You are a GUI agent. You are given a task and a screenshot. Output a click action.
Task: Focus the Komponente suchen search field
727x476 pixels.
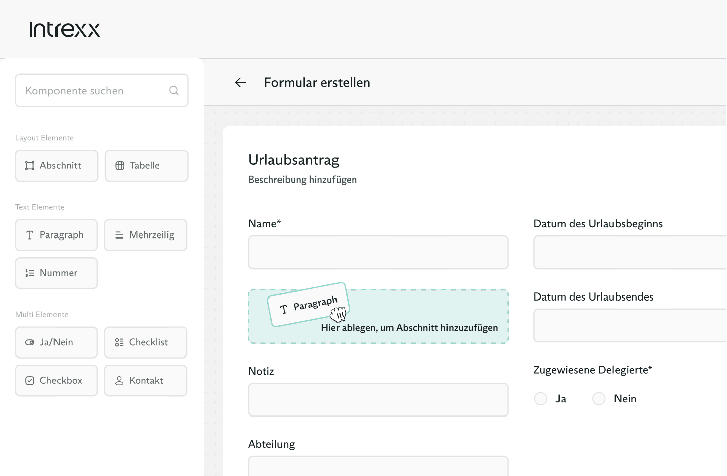[x=93, y=91]
